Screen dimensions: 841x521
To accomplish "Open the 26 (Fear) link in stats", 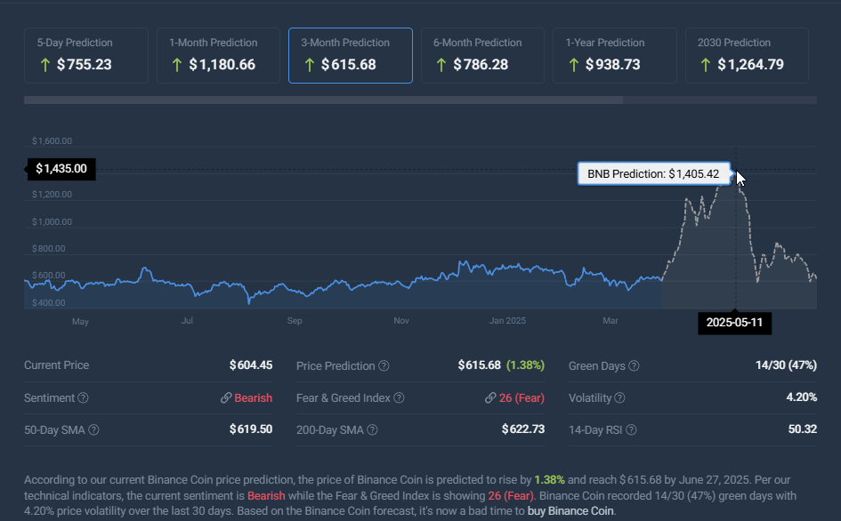I will (x=522, y=397).
